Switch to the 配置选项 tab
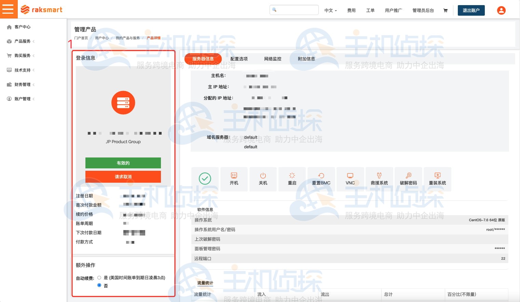Image resolution: width=520 pixels, height=302 pixels. point(239,59)
